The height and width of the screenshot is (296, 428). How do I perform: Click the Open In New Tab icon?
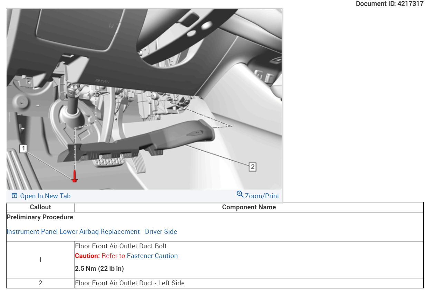point(14,195)
